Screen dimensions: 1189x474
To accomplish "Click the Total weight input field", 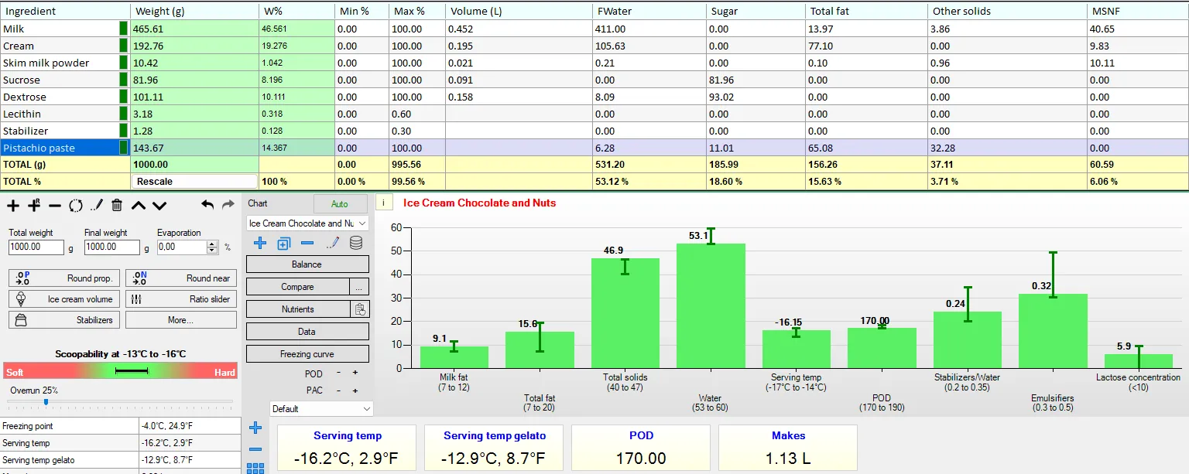I will [x=36, y=247].
